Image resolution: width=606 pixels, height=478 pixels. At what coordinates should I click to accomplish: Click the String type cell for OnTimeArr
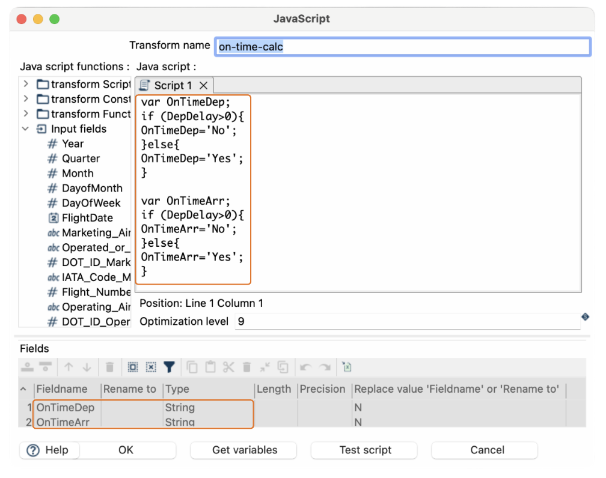(x=209, y=422)
